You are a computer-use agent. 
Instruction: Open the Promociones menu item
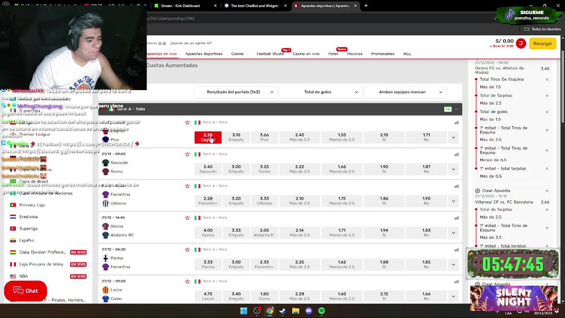pyautogui.click(x=383, y=54)
